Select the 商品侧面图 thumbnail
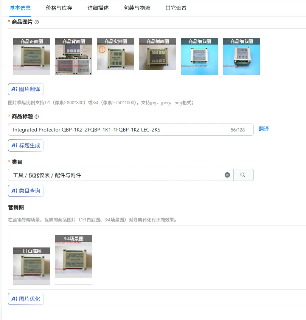The width and height of the screenshot is (306, 320). tap(157, 56)
